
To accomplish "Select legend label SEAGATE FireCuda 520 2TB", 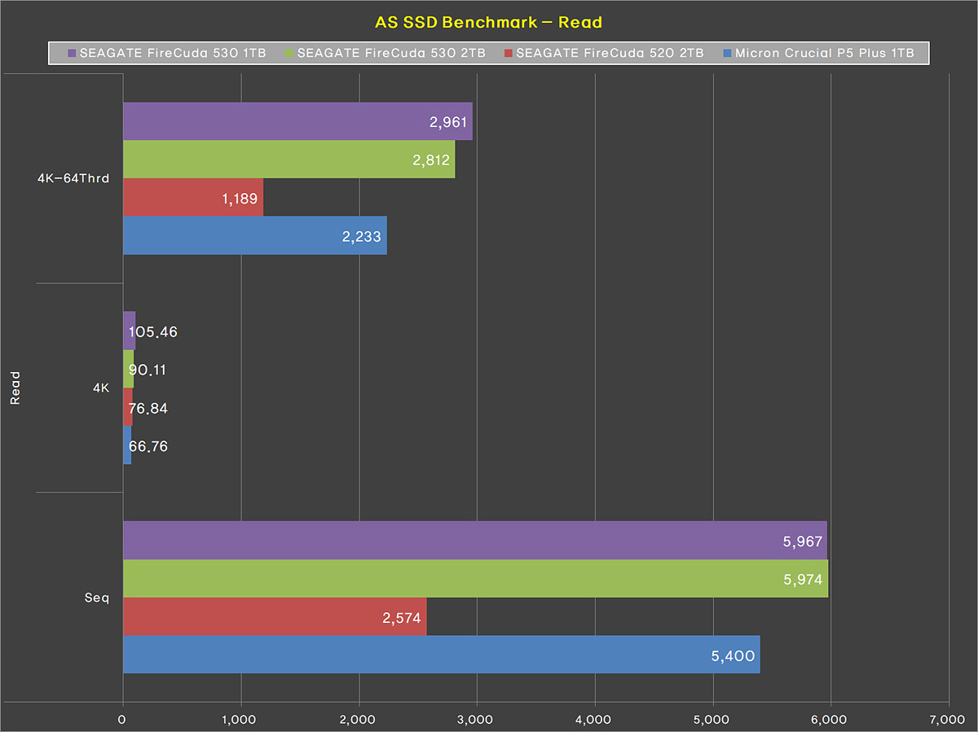I will point(611,54).
